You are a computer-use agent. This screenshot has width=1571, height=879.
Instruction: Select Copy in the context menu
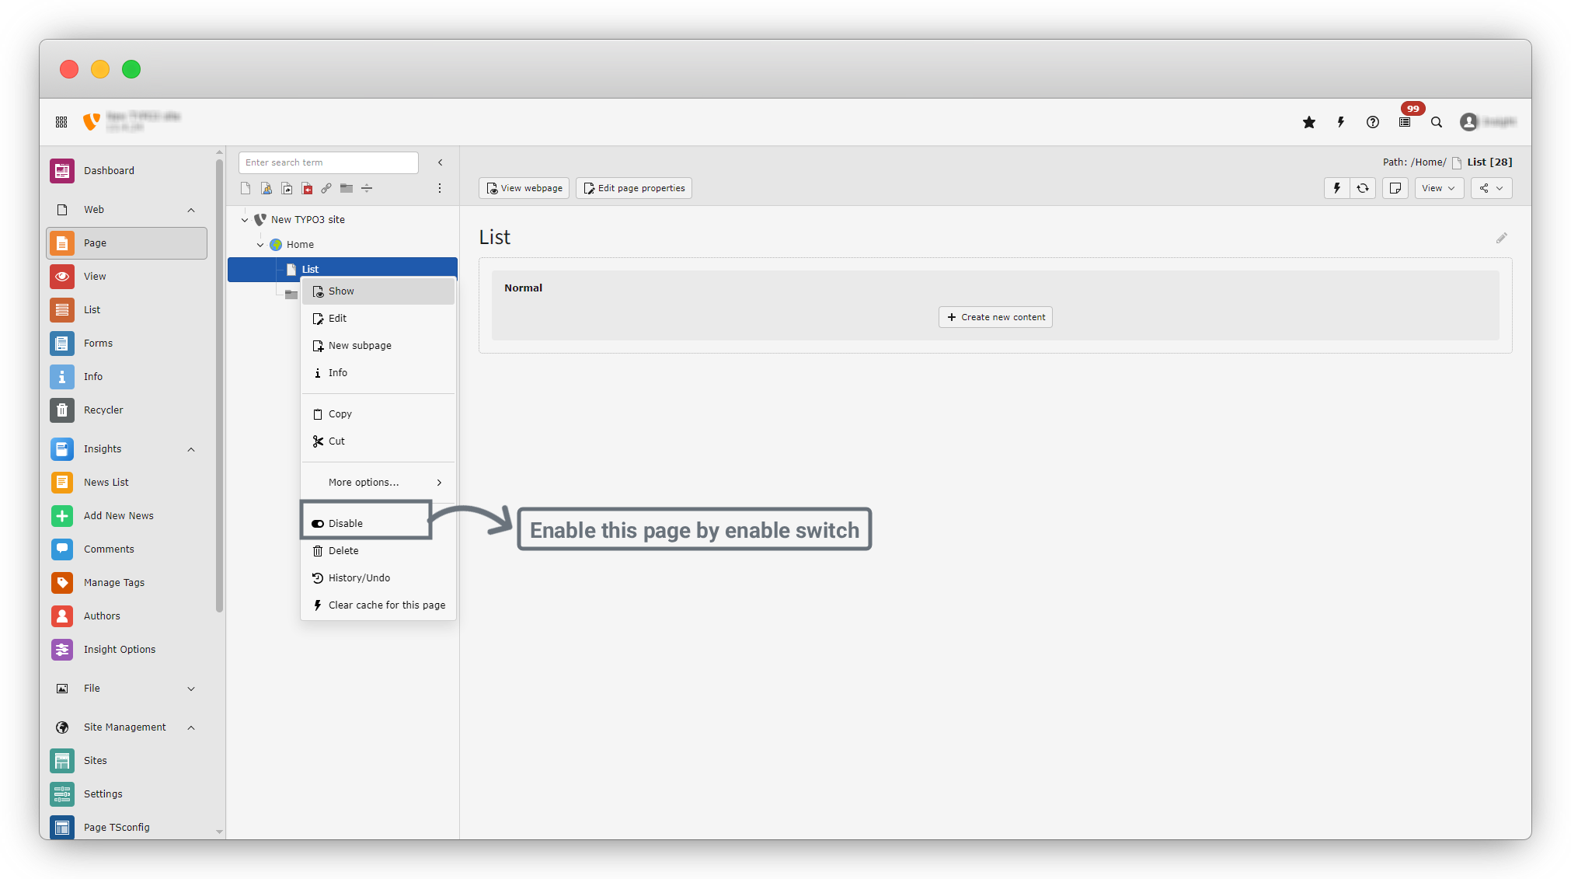[x=340, y=414]
